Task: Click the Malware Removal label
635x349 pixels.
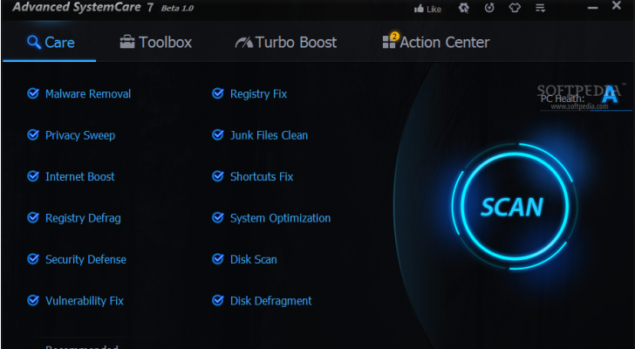Action: (88, 94)
